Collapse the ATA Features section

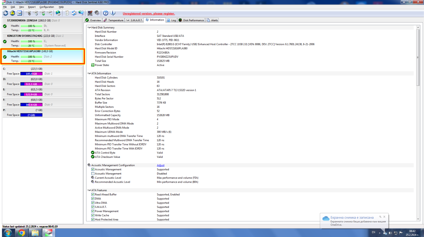pyautogui.click(x=89, y=190)
